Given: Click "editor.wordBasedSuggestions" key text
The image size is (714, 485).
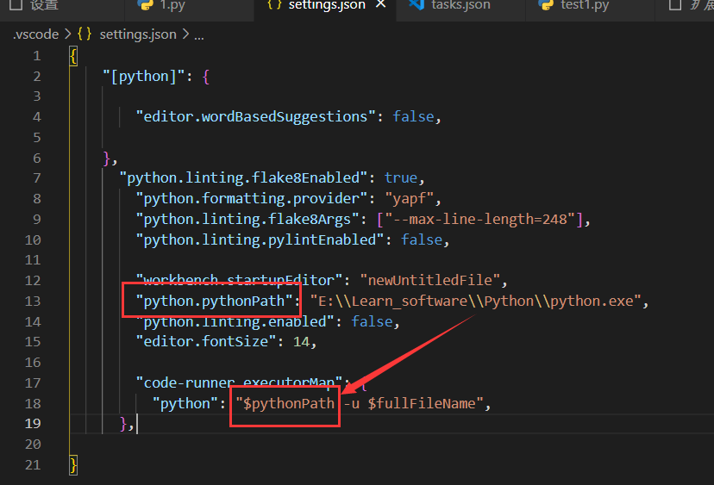Looking at the screenshot, I should tap(256, 117).
